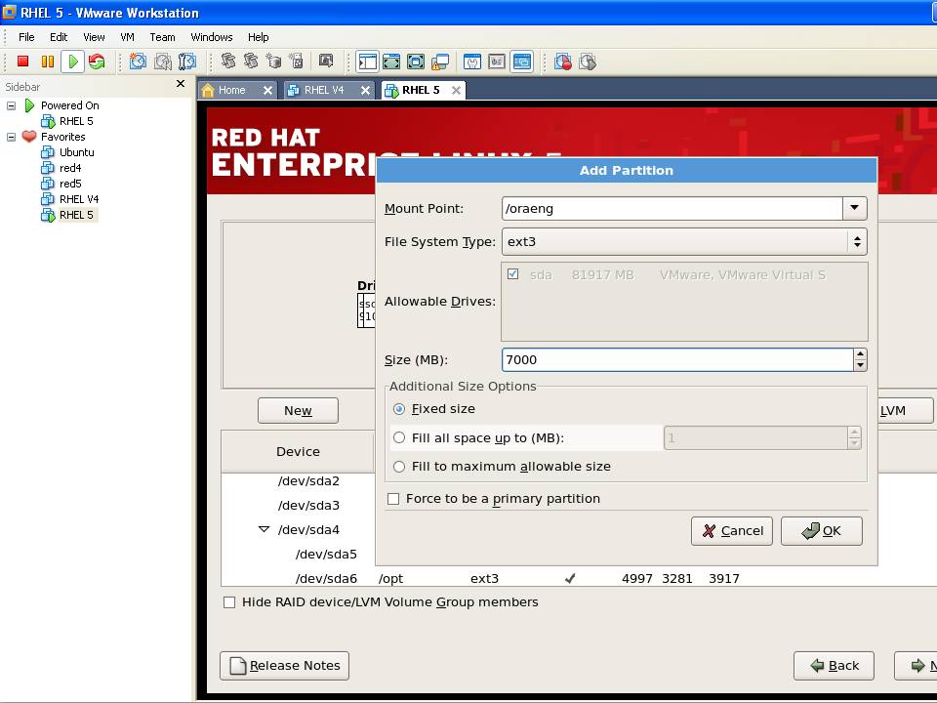Click into the Size (MB) field

tap(677, 360)
